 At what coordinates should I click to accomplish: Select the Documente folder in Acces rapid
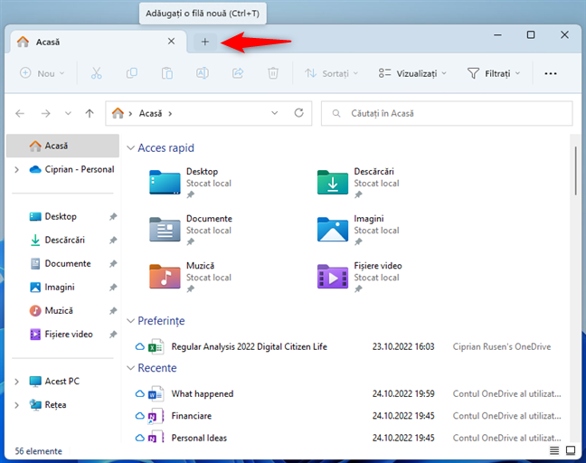point(191,230)
